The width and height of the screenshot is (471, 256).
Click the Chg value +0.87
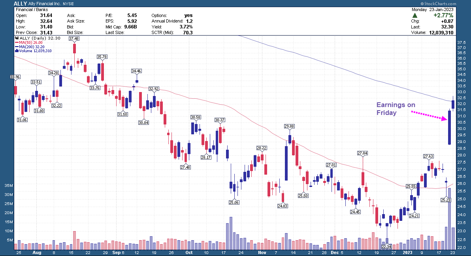click(447, 21)
